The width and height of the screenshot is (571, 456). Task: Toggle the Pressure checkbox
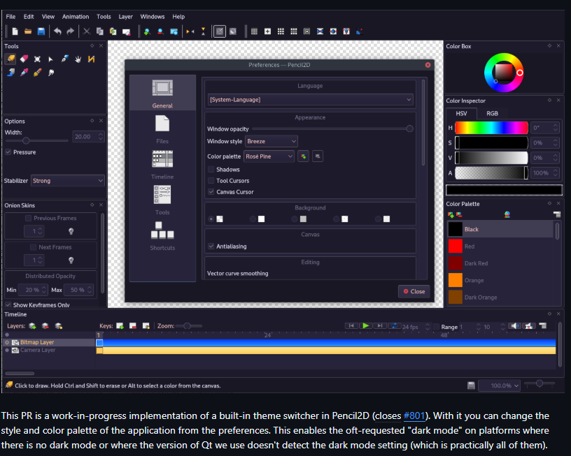click(8, 152)
